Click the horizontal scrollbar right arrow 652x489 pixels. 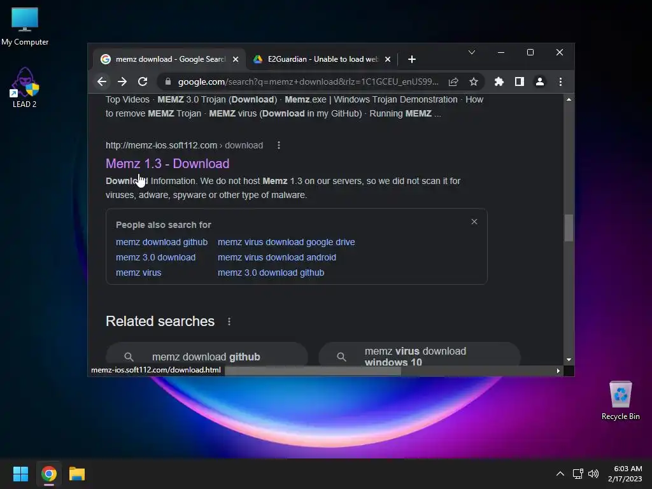tap(558, 371)
